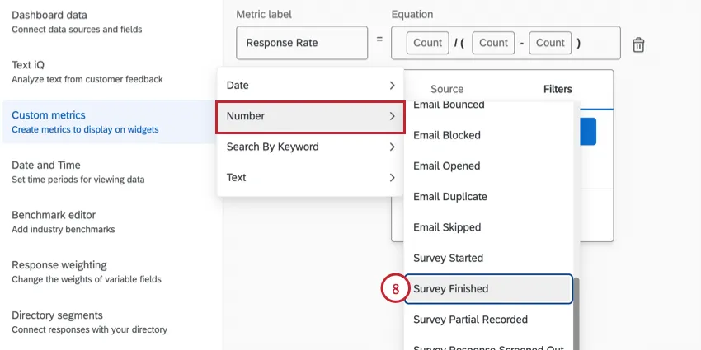
Task: Select Email Opened field
Action: [446, 166]
